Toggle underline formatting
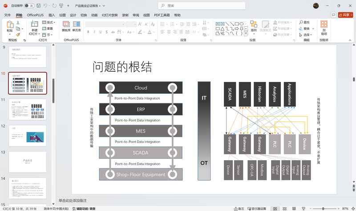This screenshot has height=211, width=356. point(101,32)
